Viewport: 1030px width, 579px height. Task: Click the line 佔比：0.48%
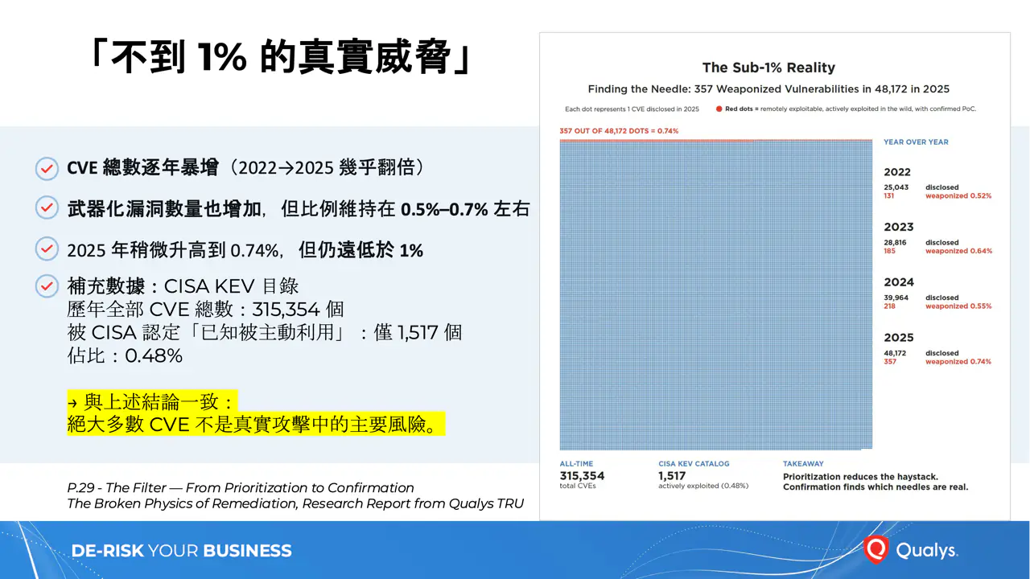(x=125, y=355)
